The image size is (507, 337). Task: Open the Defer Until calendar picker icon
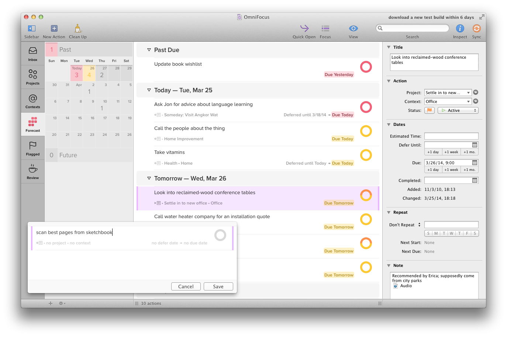pyautogui.click(x=475, y=145)
